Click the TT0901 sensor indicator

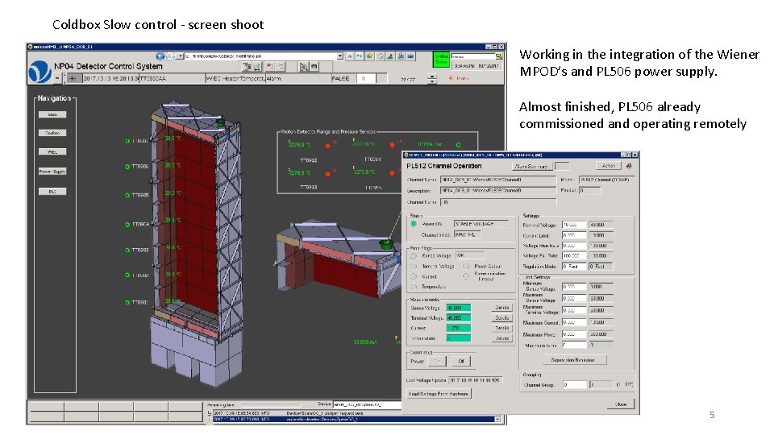coord(127,302)
